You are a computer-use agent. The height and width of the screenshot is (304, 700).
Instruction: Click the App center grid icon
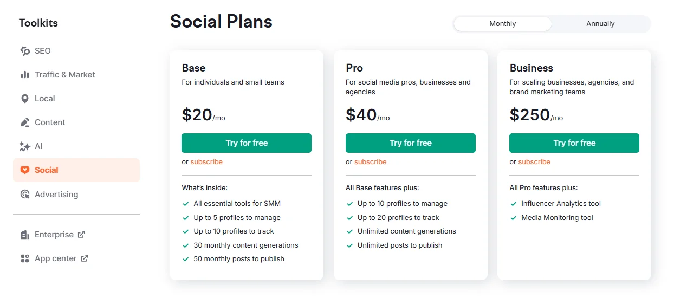click(25, 258)
